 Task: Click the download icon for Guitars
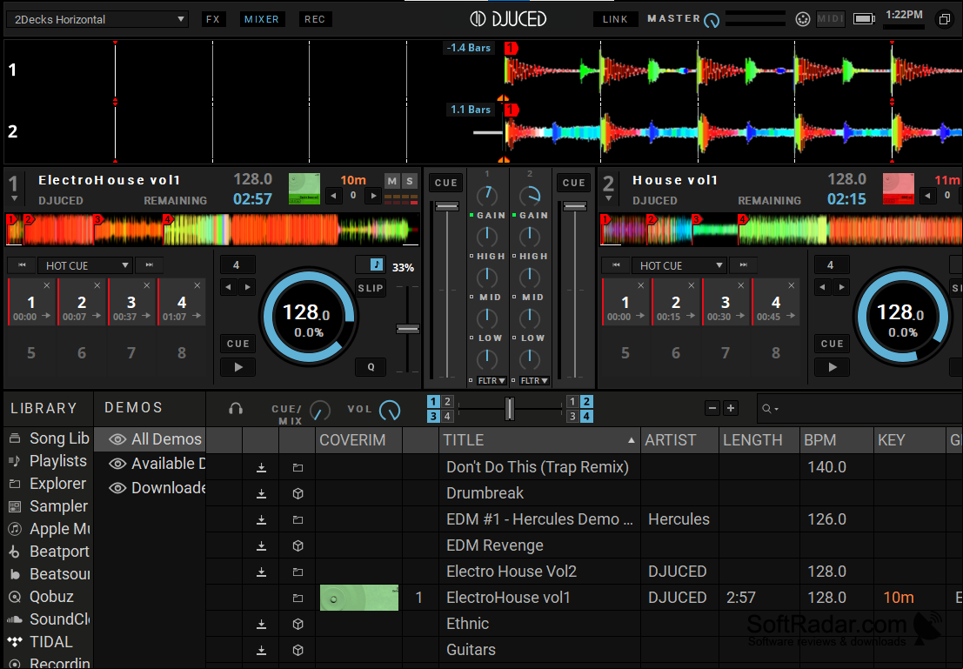click(261, 650)
